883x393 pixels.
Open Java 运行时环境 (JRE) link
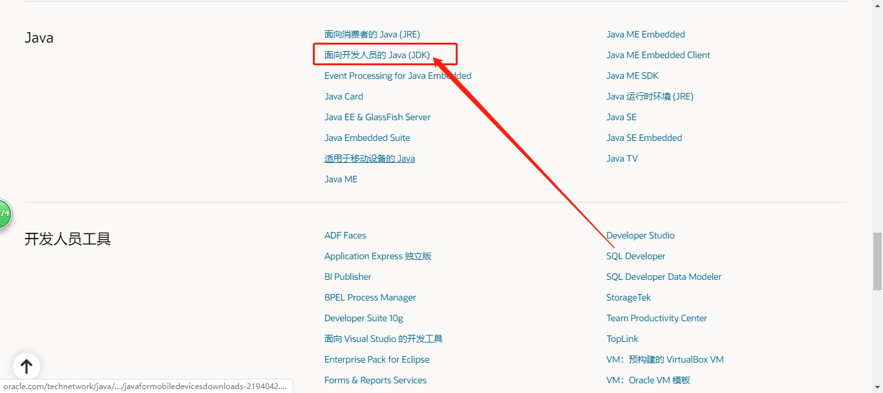(x=650, y=96)
